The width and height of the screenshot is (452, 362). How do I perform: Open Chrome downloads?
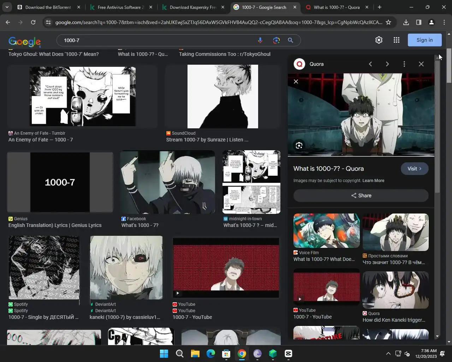406,22
